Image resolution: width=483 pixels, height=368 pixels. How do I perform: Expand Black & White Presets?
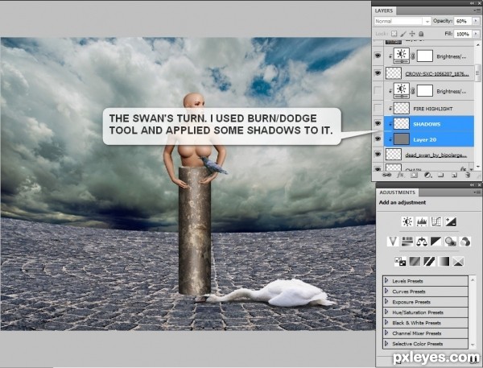point(386,322)
